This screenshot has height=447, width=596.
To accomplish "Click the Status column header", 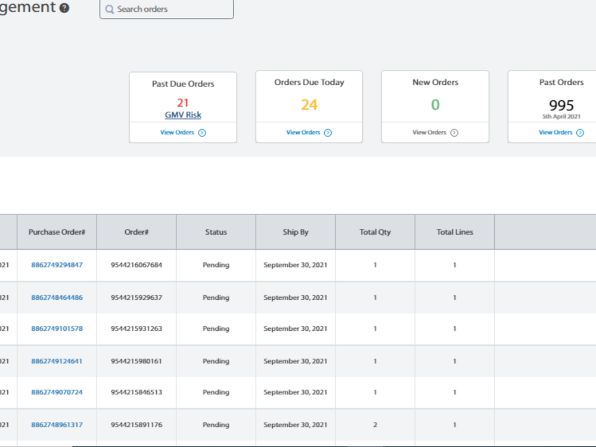I will 216,232.
